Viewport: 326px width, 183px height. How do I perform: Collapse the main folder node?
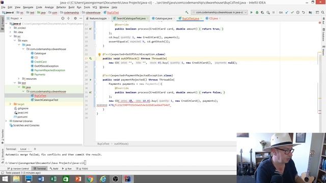[x=15, y=41]
